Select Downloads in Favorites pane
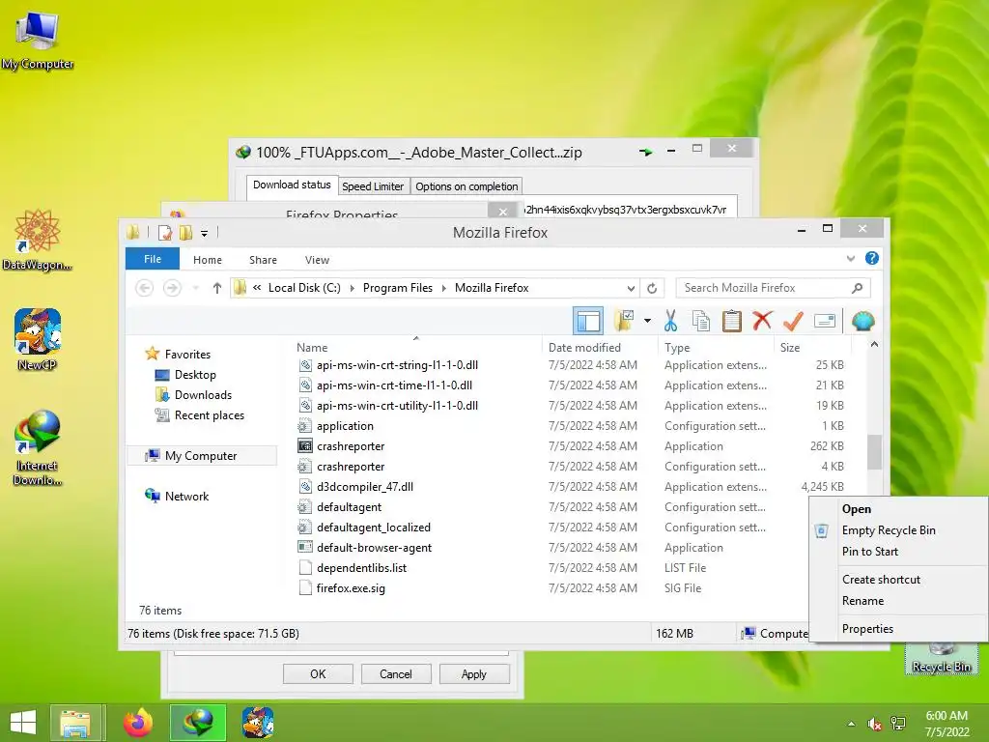The width and height of the screenshot is (989, 742). [x=203, y=395]
